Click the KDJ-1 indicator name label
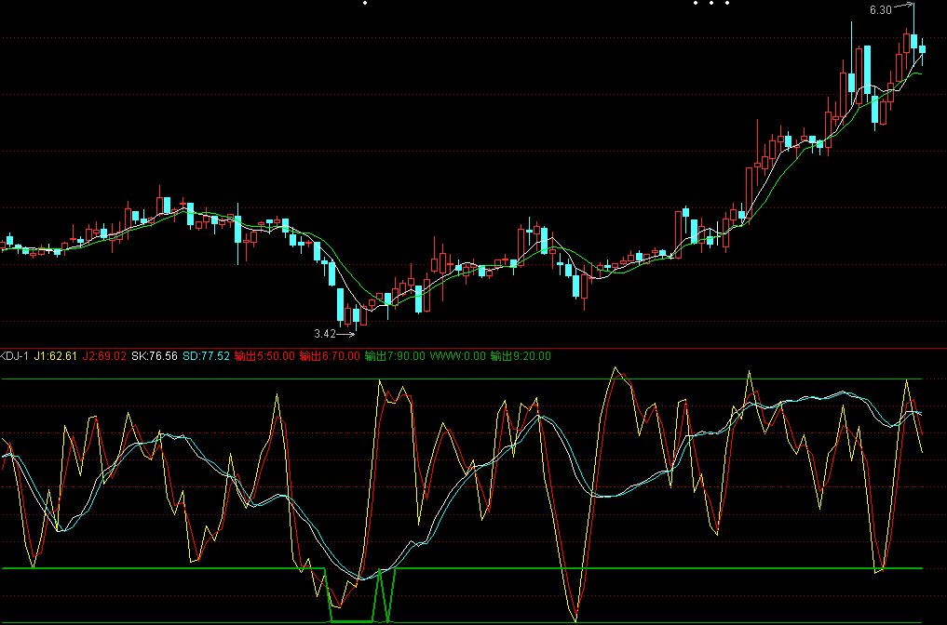The width and height of the screenshot is (947, 625). (x=15, y=355)
